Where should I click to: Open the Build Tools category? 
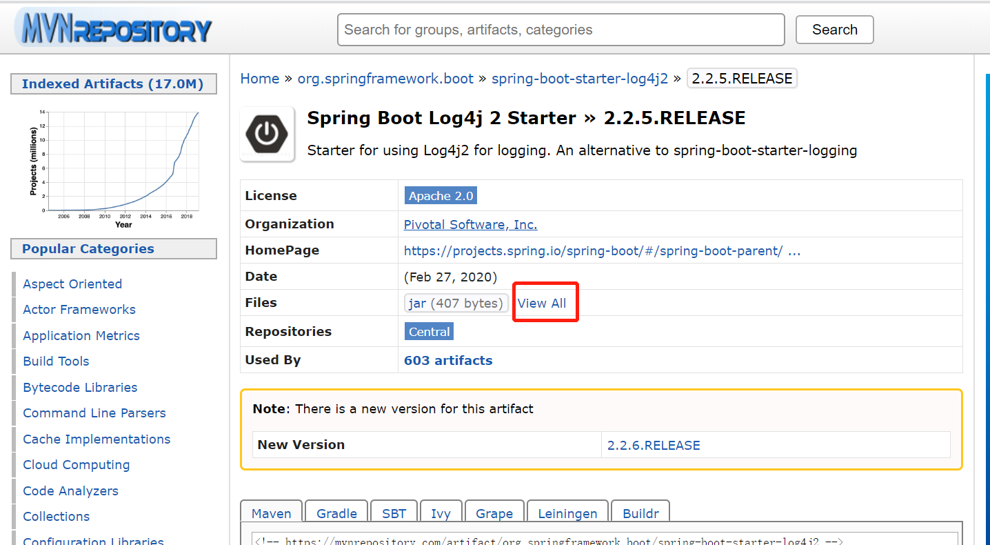[x=56, y=361]
